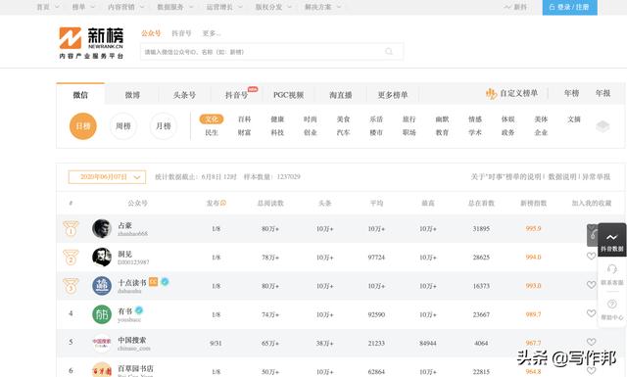The image size is (627, 377).
Task: Switch to the 微博 ranking tab
Action: [x=132, y=95]
